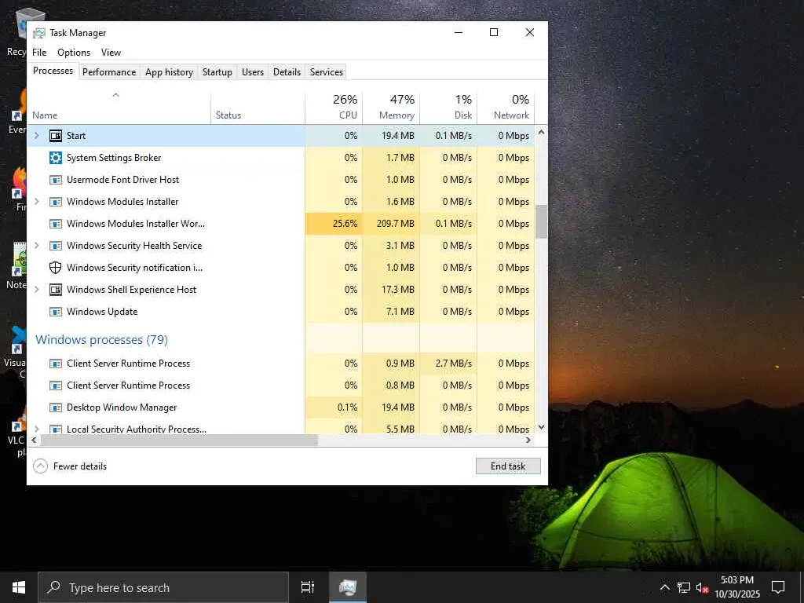This screenshot has height=603, width=804.
Task: Sort by the Network column header
Action: (x=506, y=108)
